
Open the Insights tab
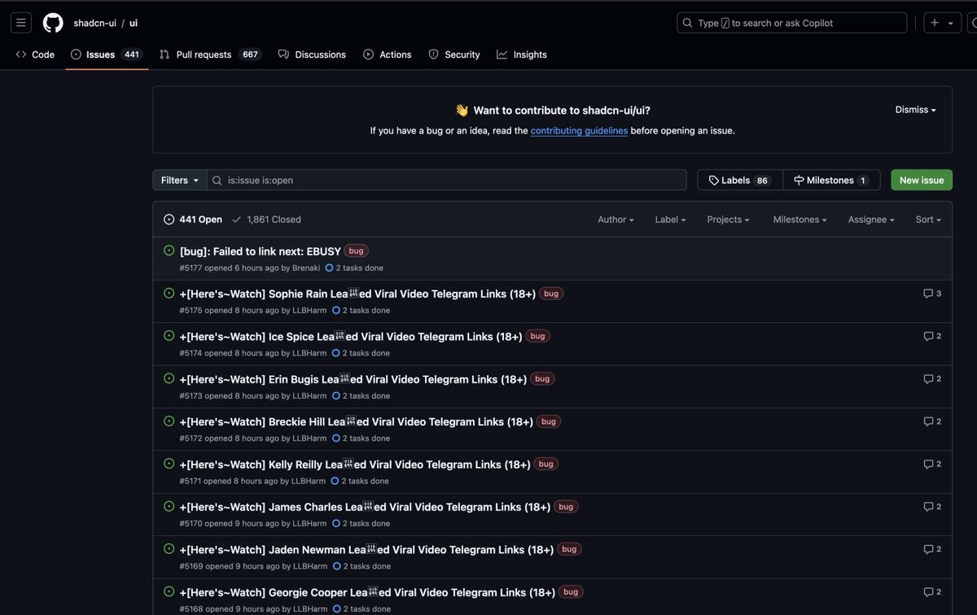coord(522,55)
